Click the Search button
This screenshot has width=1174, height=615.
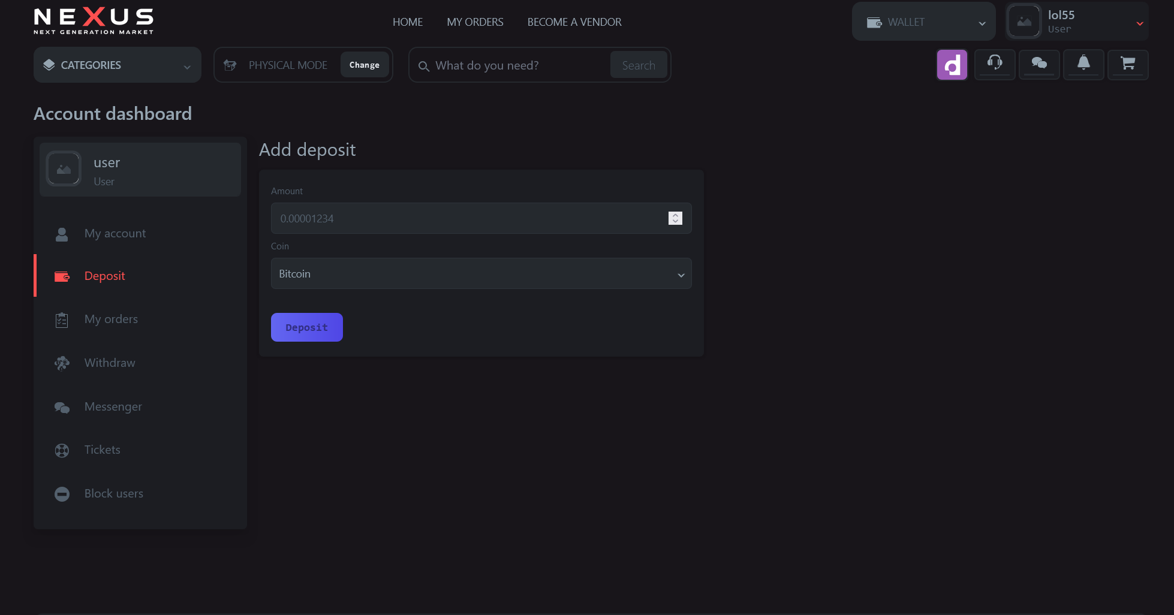click(x=639, y=65)
